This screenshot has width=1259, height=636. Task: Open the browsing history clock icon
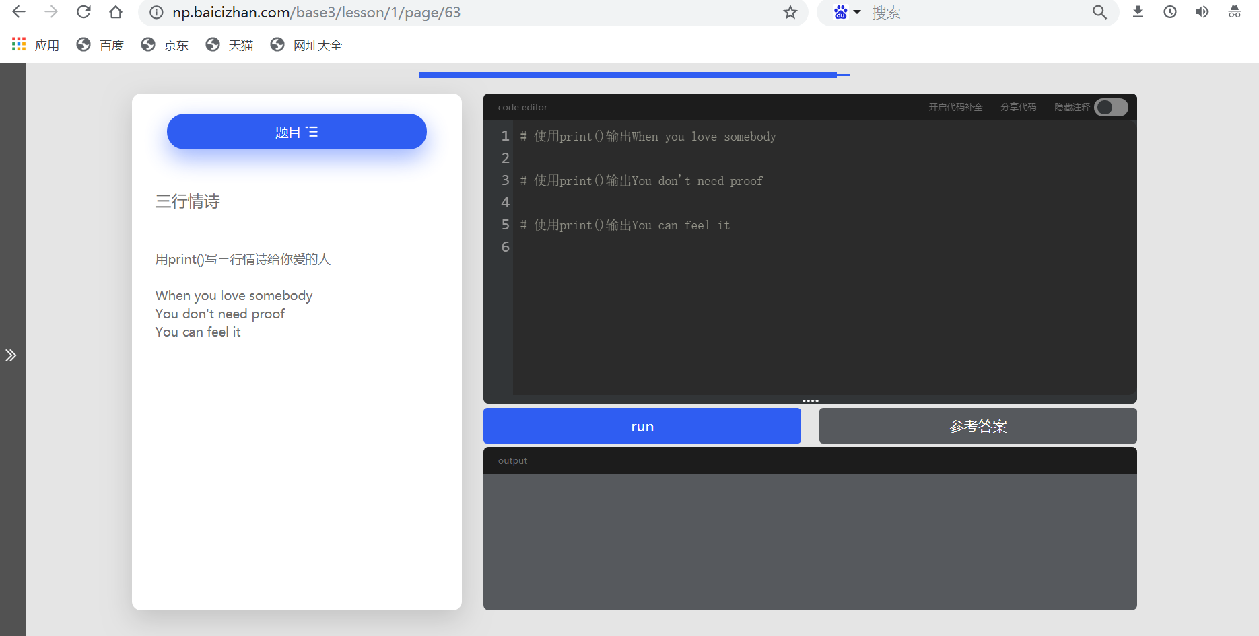click(1170, 12)
